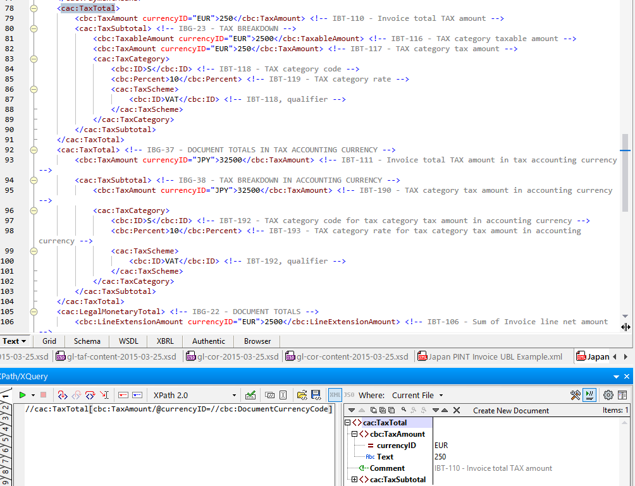Collapse the cac:TaxTotal node in results tree
The width and height of the screenshot is (635, 486).
348,422
